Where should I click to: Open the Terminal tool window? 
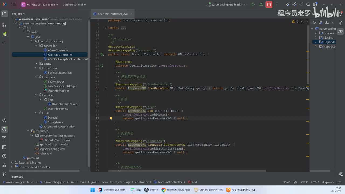pos(4,147)
